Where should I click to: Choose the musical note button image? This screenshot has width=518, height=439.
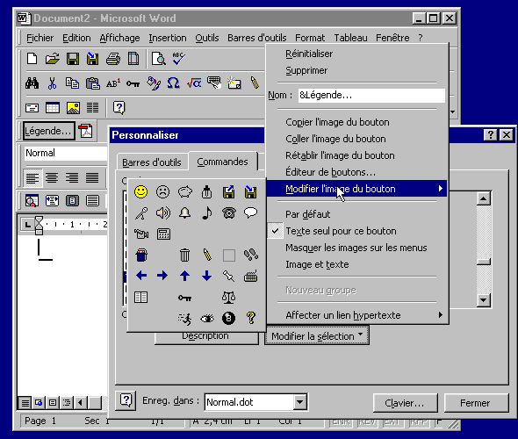(x=207, y=213)
